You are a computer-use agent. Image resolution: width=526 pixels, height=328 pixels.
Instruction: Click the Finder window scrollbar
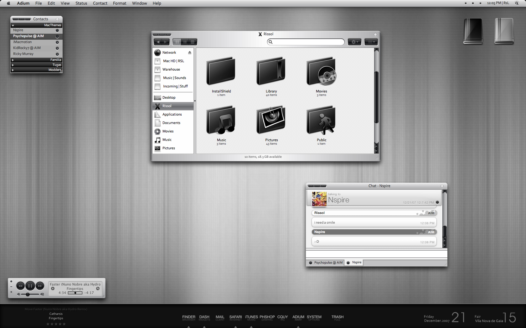click(376, 97)
